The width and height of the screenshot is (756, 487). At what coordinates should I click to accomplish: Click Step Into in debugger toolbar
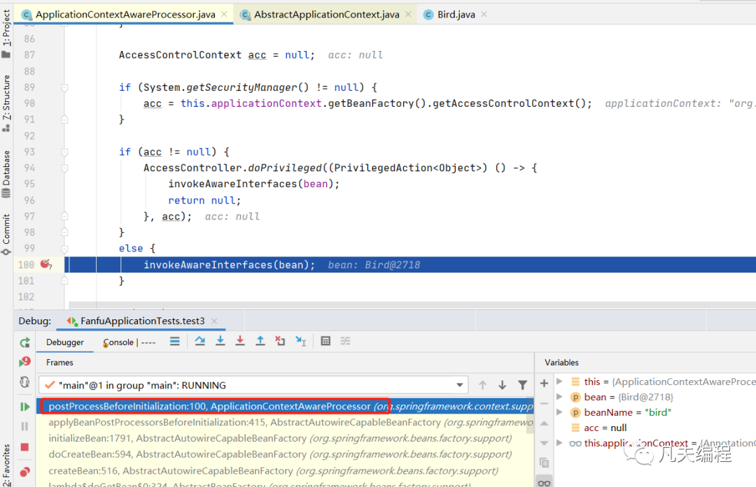[x=220, y=341]
